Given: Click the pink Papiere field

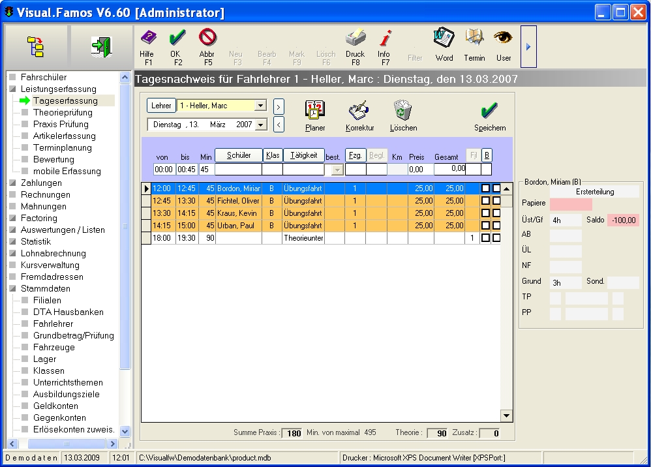Looking at the screenshot, I should tap(571, 204).
